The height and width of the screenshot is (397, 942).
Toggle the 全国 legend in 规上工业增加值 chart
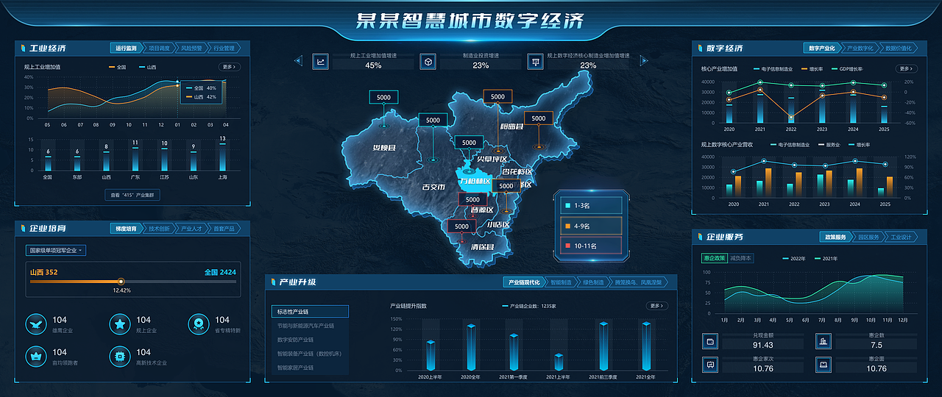click(x=116, y=67)
